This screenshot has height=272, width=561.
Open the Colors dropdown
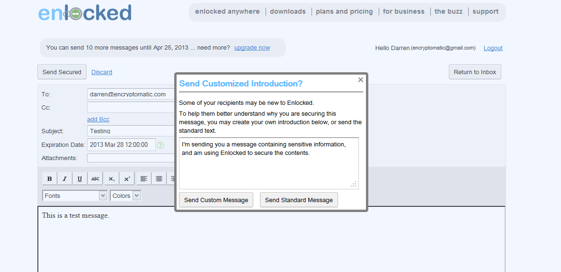125,195
